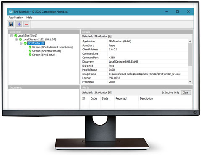Click the Alerts panel header
Viewport: 201px width, 155px height.
[137, 87]
